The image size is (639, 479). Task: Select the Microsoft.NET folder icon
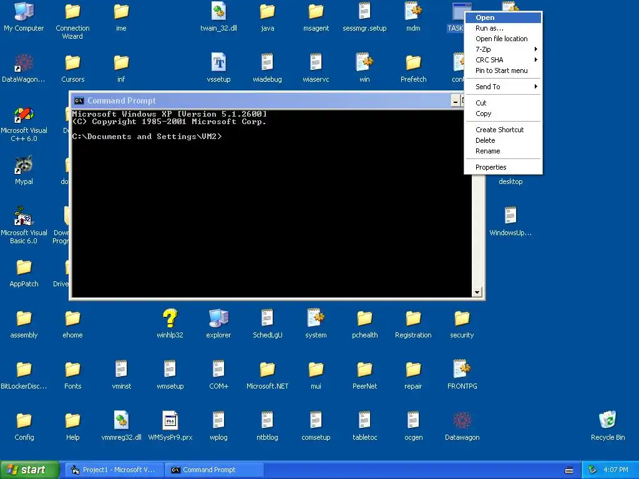pos(267,369)
